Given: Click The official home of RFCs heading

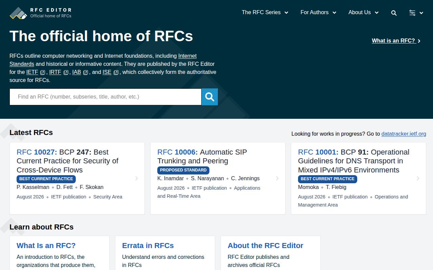Looking at the screenshot, I should tap(101, 36).
